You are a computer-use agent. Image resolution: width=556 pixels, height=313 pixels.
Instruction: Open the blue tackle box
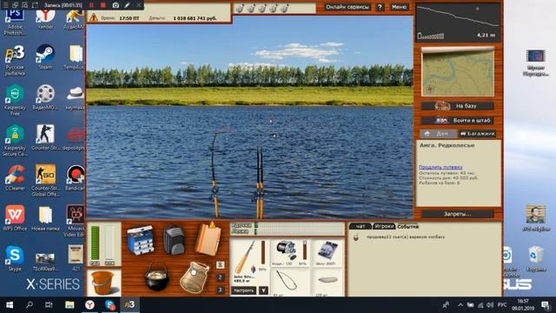pyautogui.click(x=141, y=240)
